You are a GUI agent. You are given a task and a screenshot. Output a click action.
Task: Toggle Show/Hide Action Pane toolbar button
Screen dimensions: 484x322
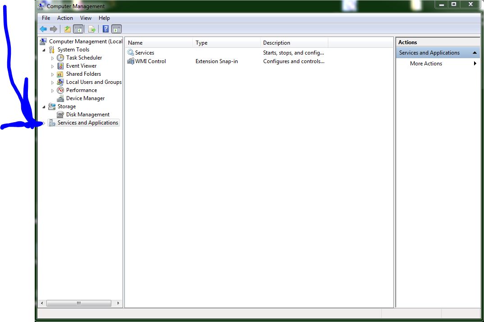tap(116, 29)
